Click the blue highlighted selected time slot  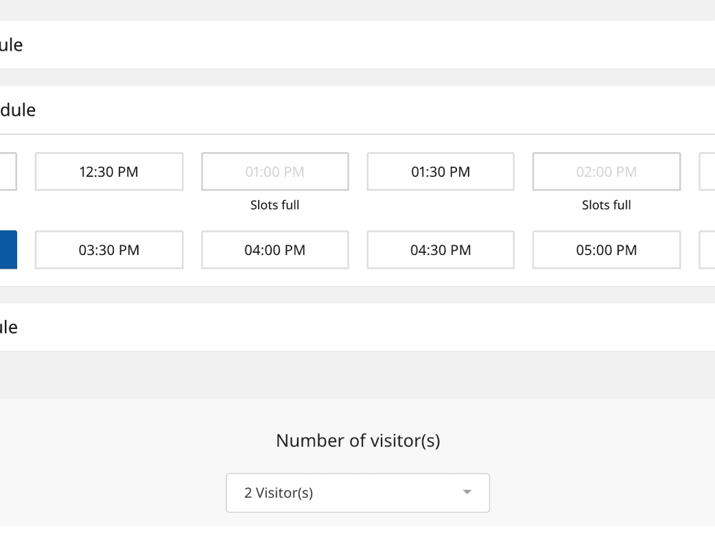click(x=8, y=250)
